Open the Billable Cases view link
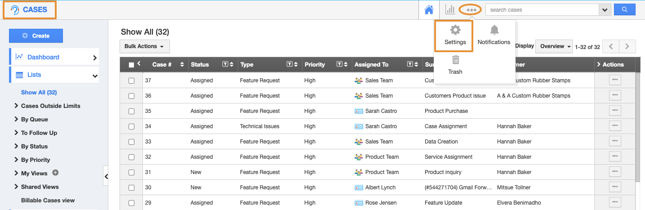The height and width of the screenshot is (210, 645). click(x=48, y=200)
